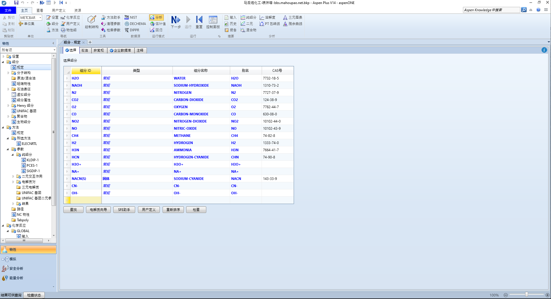This screenshot has width=551, height=299.
Task: Click the blue info icon at top right
Action: (544, 50)
